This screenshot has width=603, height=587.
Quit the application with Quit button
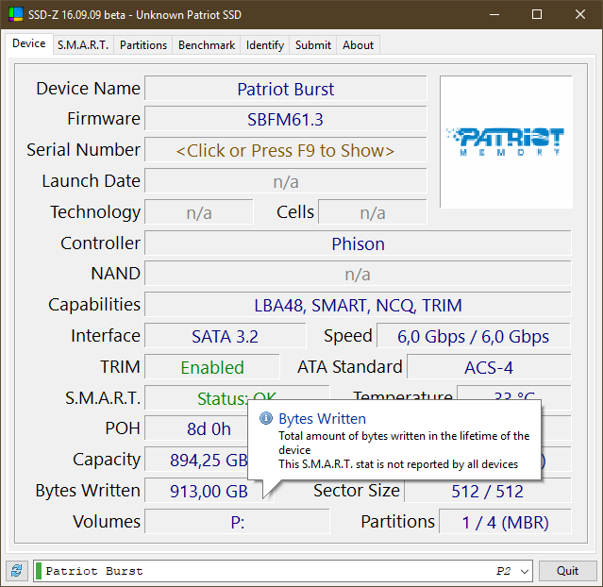568,570
